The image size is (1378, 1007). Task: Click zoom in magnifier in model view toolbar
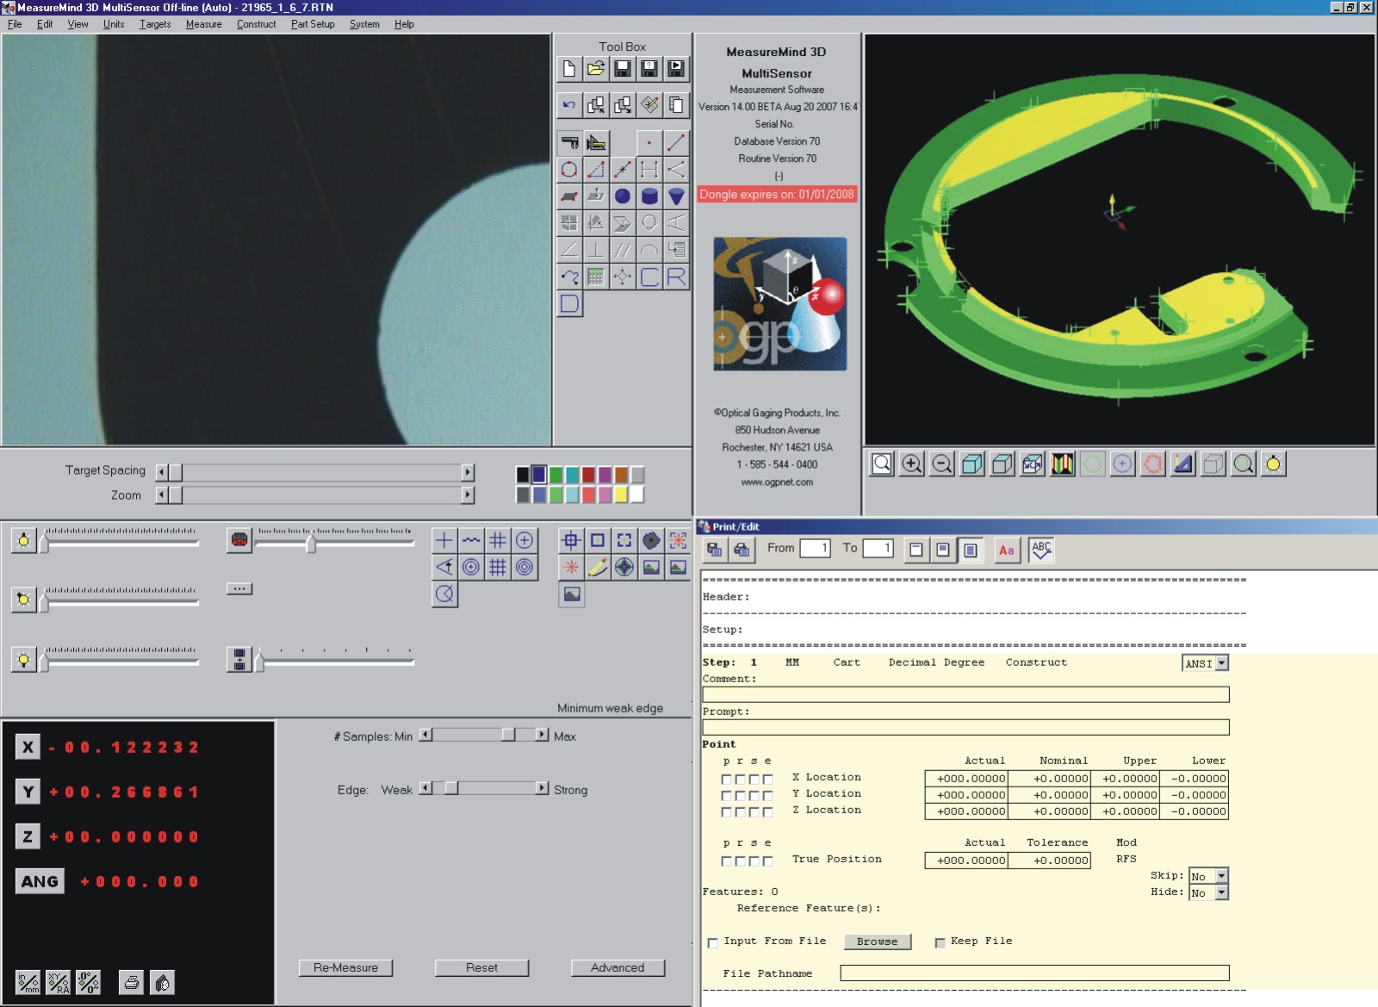pos(911,464)
